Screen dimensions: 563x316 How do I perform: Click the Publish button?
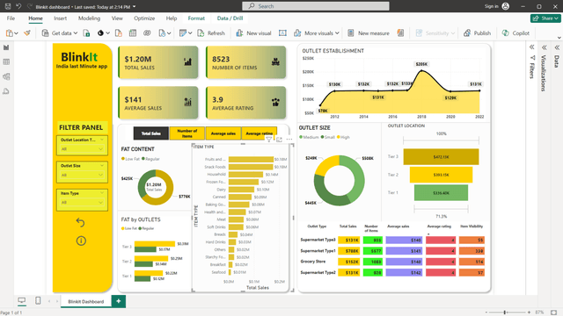[x=477, y=33]
